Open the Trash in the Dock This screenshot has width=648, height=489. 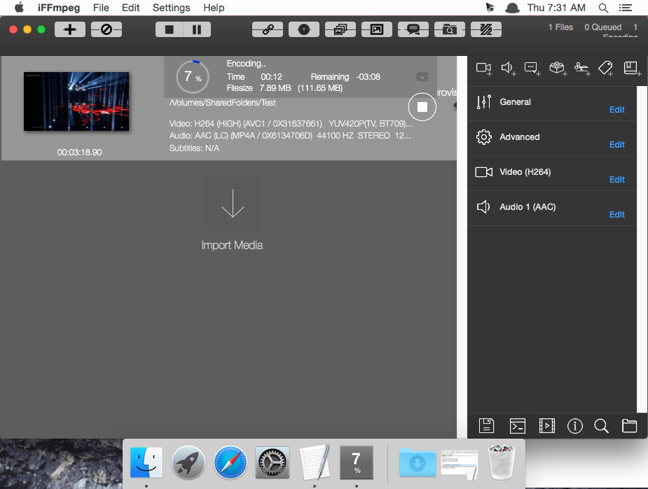point(502,462)
